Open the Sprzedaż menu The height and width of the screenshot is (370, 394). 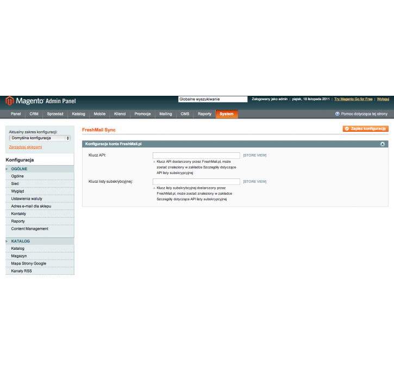[x=55, y=114]
